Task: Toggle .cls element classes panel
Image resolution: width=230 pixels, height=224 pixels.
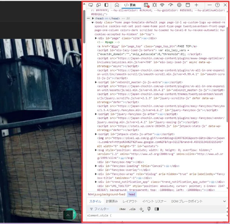Action: [132, 209]
